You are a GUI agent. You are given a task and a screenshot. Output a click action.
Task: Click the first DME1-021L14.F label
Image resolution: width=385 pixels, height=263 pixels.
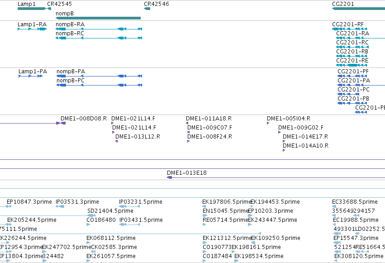pos(133,119)
